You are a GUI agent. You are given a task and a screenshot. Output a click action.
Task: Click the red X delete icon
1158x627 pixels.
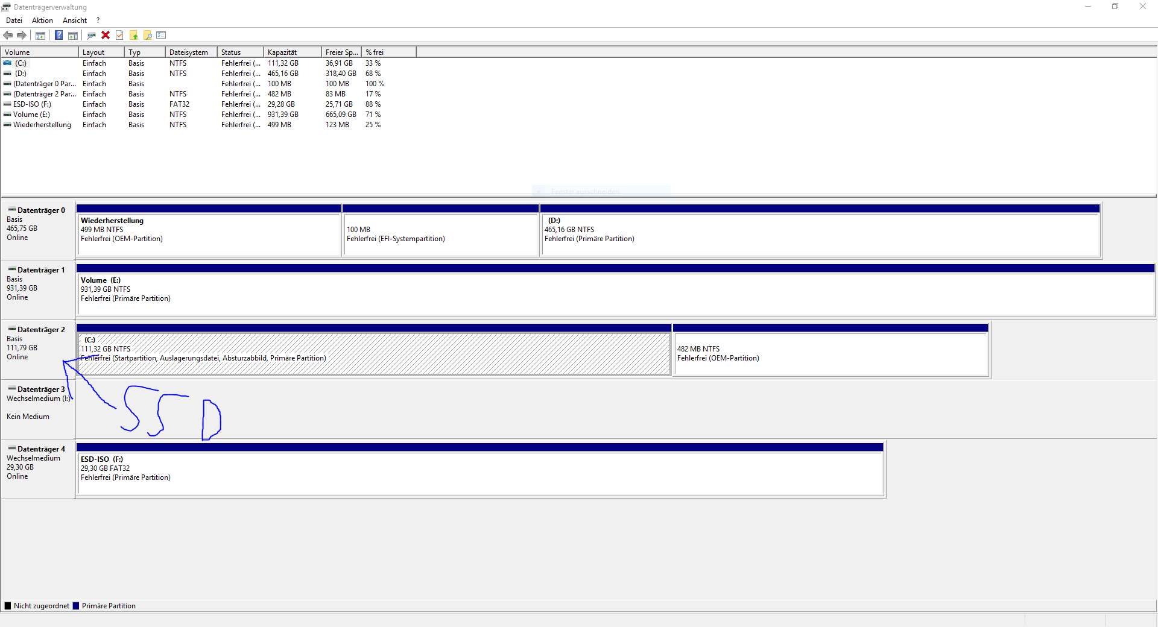[x=106, y=36]
